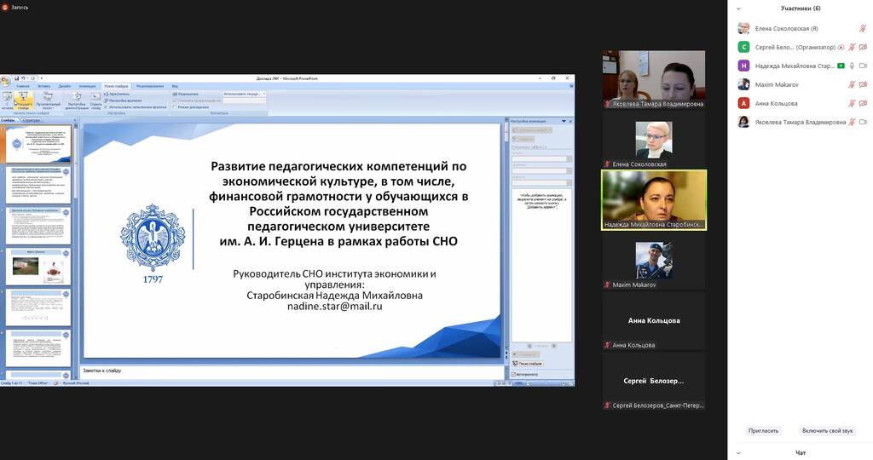Select the Slides pane tab

[x=9, y=120]
